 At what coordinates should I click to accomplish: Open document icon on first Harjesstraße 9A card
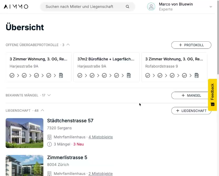click(61, 76)
